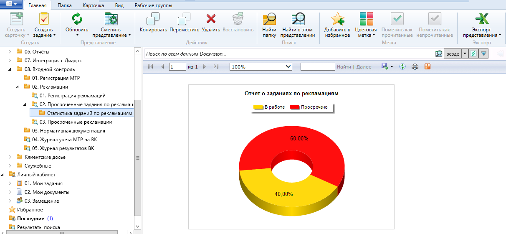Screen dimensions: 506x234
Task: Expand the Клиентские досье folder
Action: pyautogui.click(x=10, y=157)
